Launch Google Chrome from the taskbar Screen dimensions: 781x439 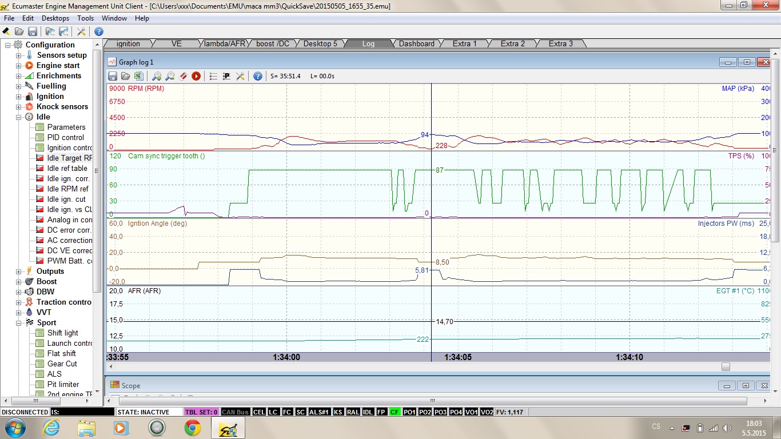[192, 427]
